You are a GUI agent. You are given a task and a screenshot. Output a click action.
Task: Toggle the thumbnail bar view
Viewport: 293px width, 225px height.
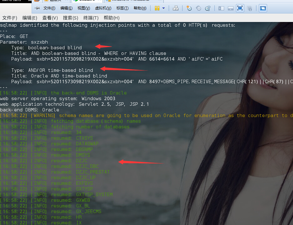pos(231,8)
